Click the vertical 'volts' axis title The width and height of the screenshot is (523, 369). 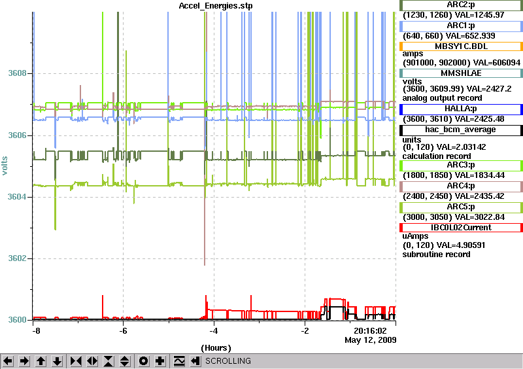point(5,166)
